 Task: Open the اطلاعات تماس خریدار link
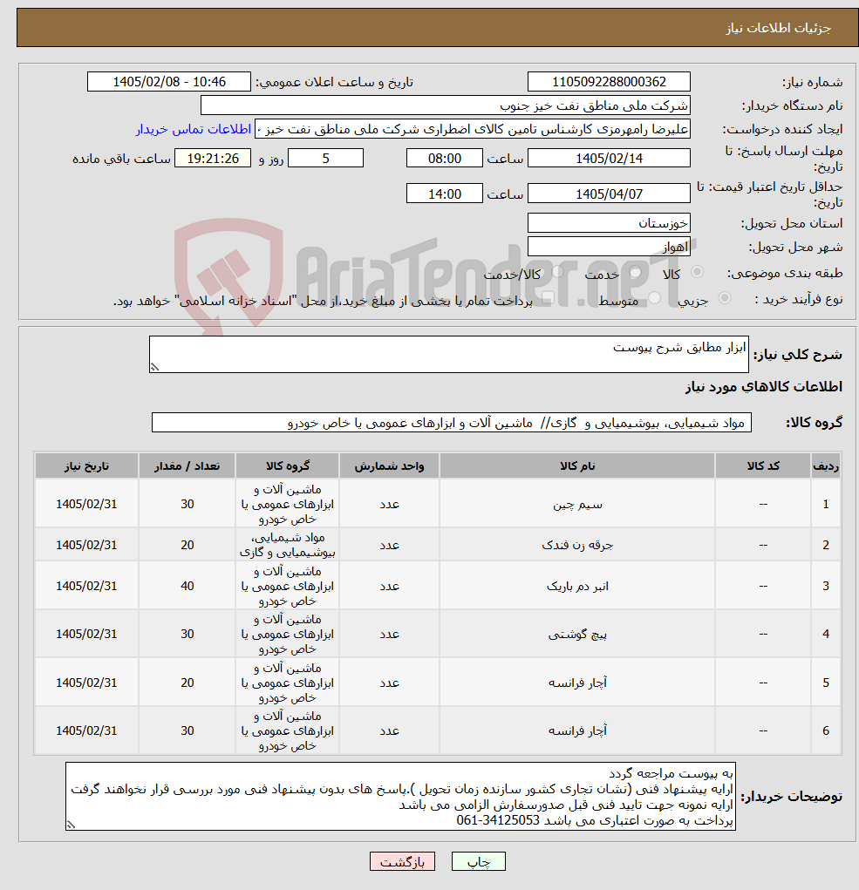tap(193, 129)
